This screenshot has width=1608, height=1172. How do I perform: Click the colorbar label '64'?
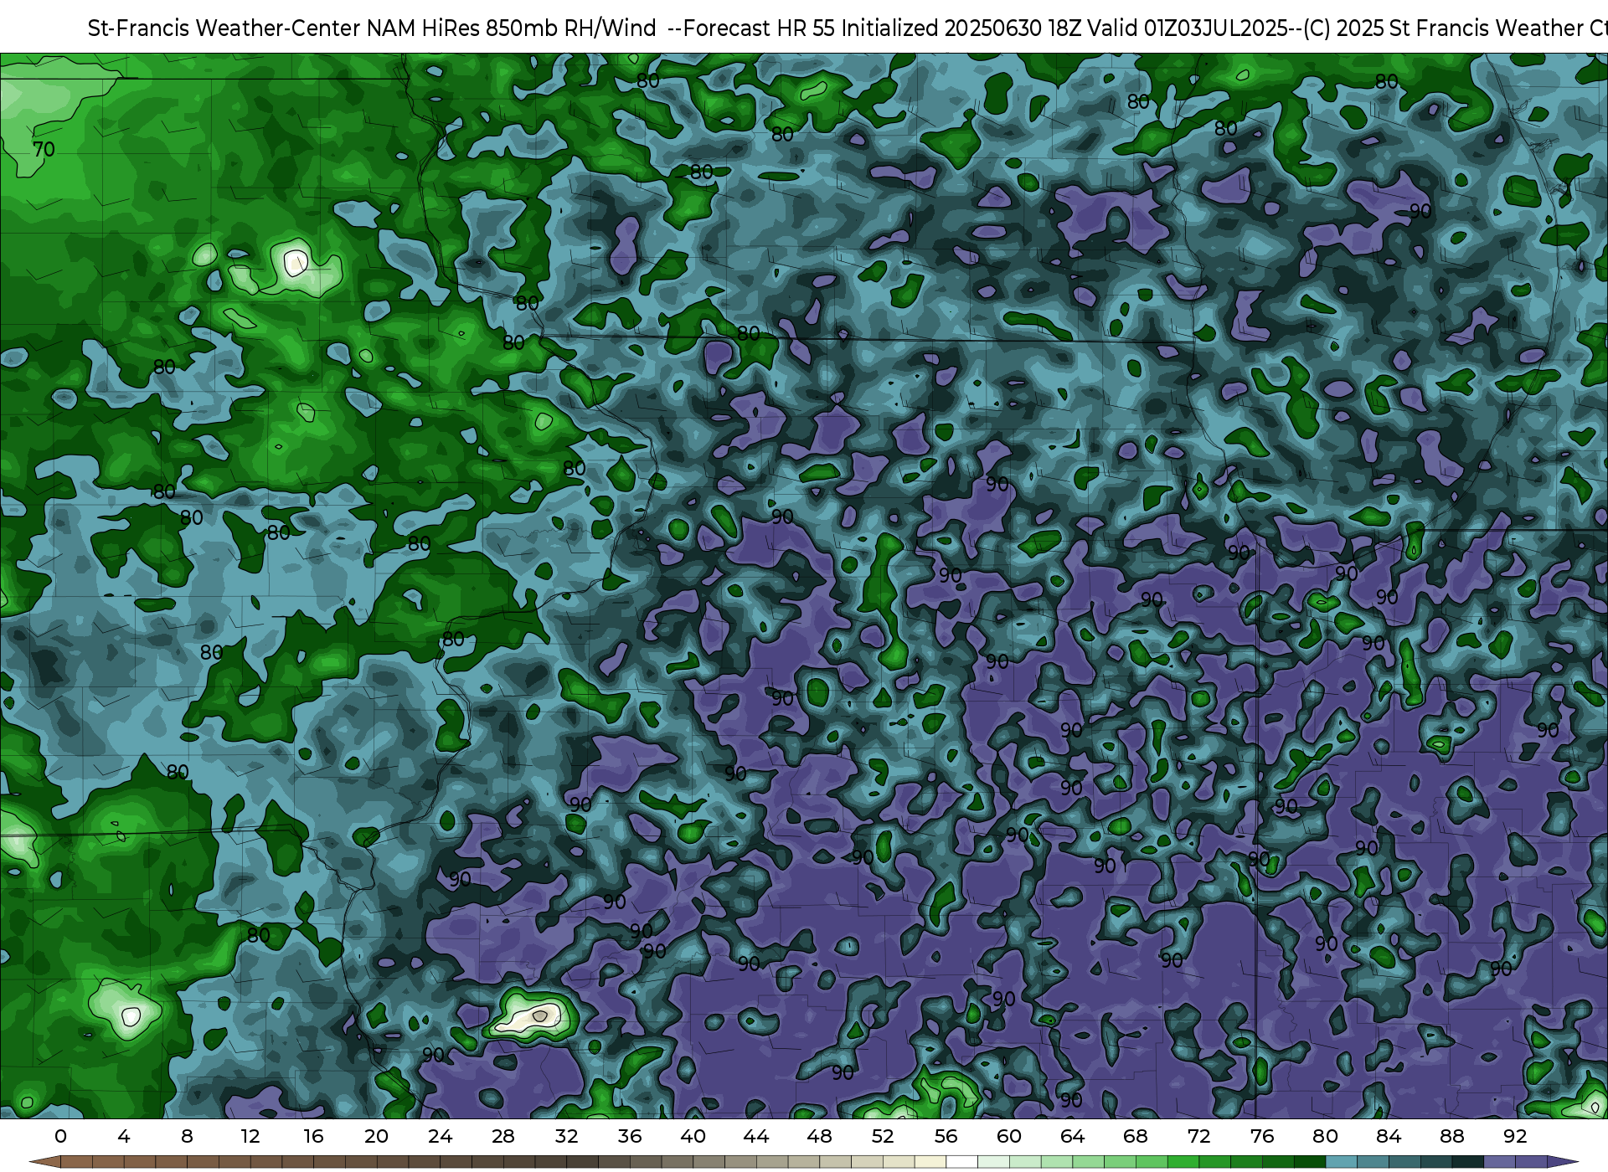tap(1072, 1136)
